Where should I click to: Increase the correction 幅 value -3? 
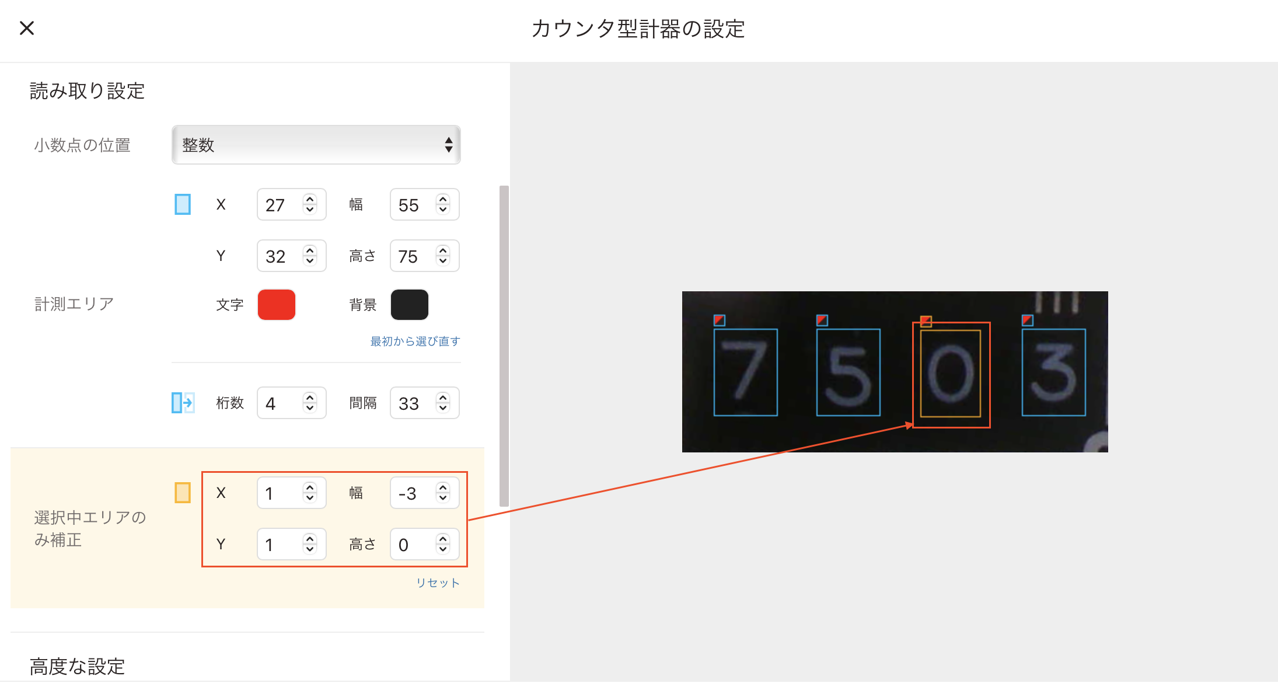pyautogui.click(x=443, y=487)
